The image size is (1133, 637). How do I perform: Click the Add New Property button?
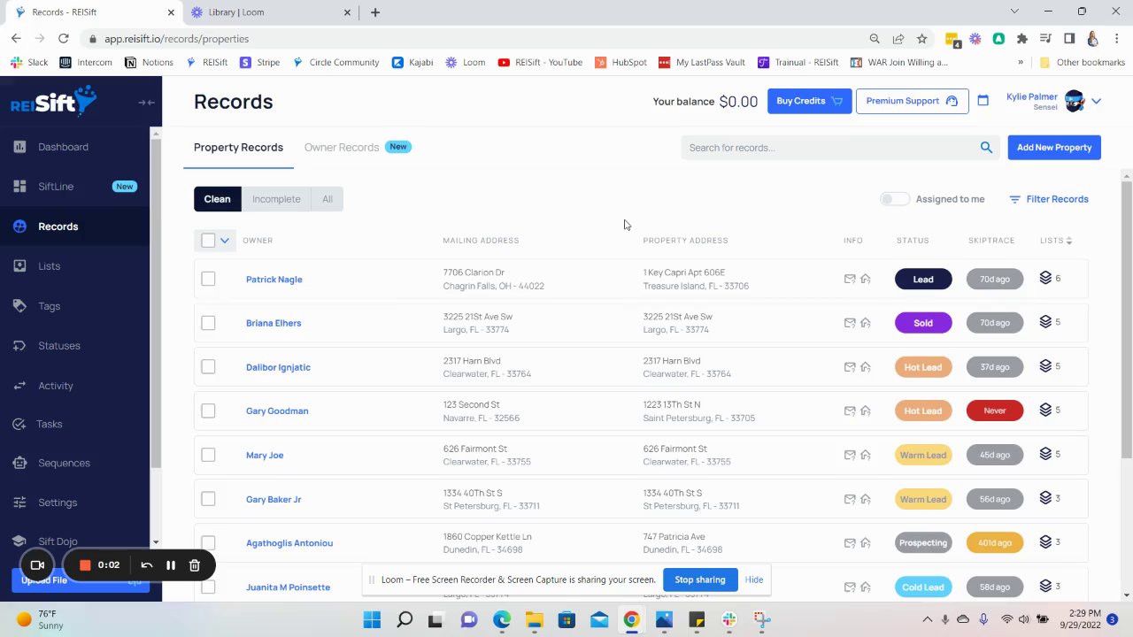coord(1054,148)
